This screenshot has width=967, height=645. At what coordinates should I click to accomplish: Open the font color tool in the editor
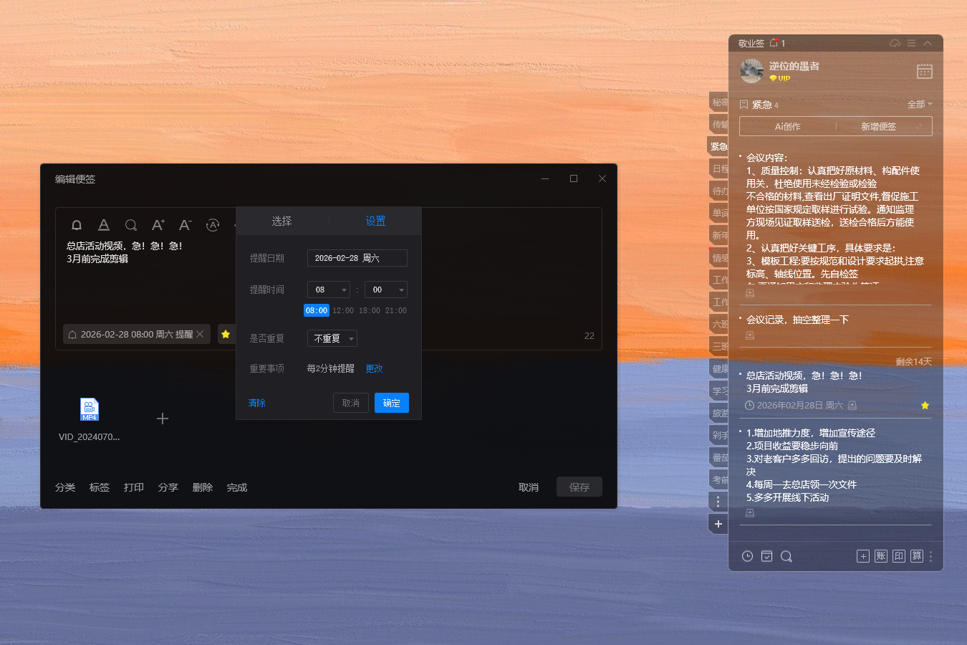coord(104,224)
